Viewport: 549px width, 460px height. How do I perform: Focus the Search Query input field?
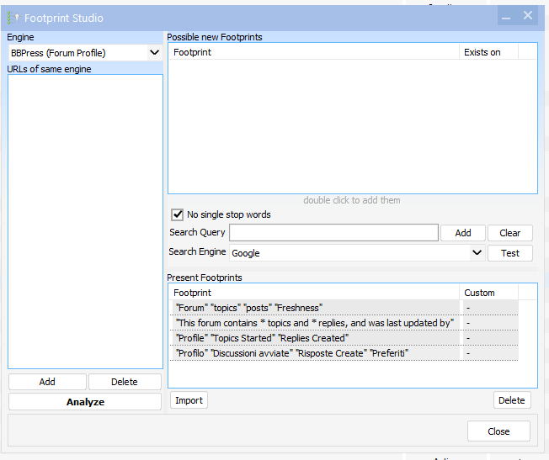(333, 233)
